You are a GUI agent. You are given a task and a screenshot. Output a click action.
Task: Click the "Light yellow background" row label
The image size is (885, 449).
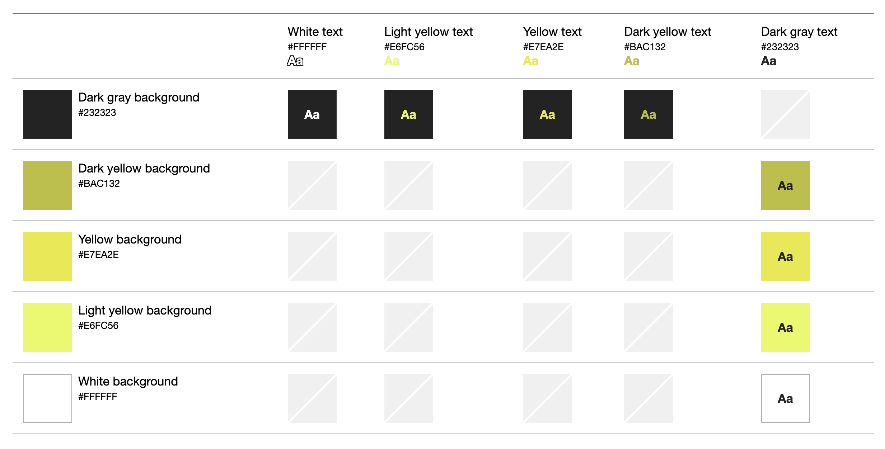coord(145,311)
